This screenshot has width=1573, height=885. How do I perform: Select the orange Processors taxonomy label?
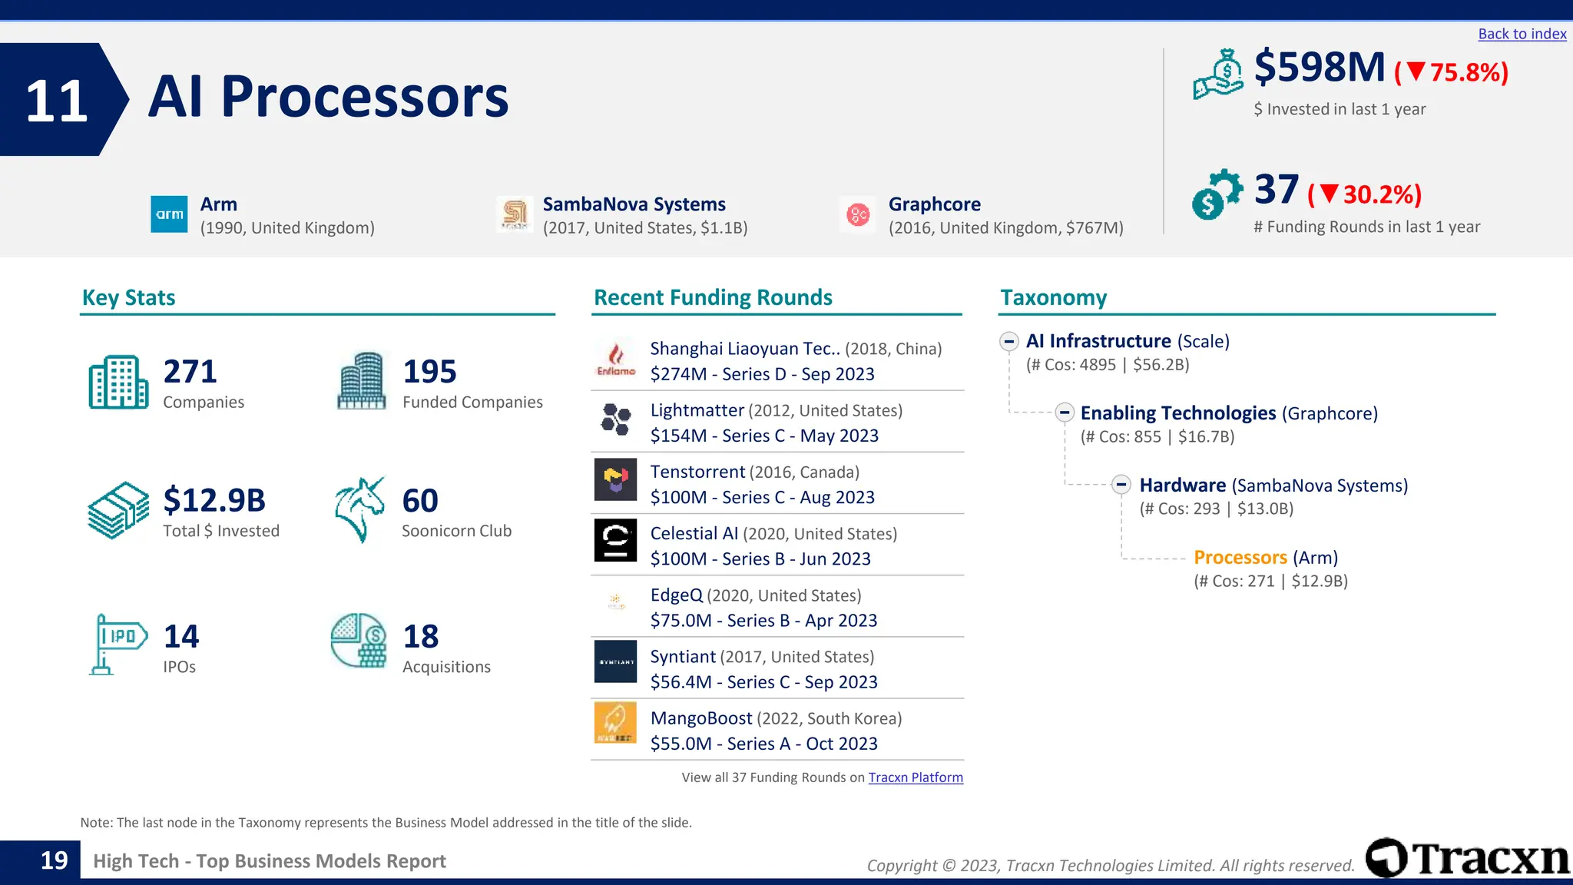(x=1240, y=558)
